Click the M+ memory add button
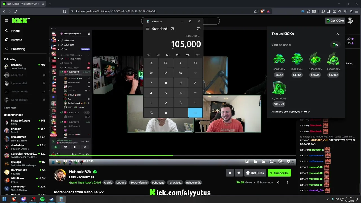 (x=168, y=55)
